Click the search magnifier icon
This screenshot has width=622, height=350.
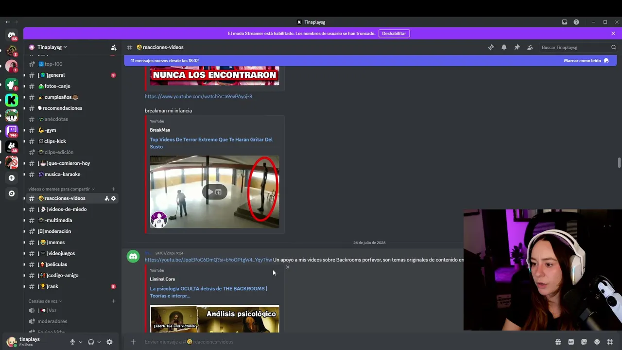pyautogui.click(x=613, y=47)
